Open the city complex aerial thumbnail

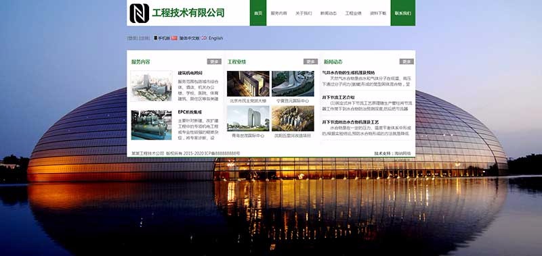click(x=151, y=86)
